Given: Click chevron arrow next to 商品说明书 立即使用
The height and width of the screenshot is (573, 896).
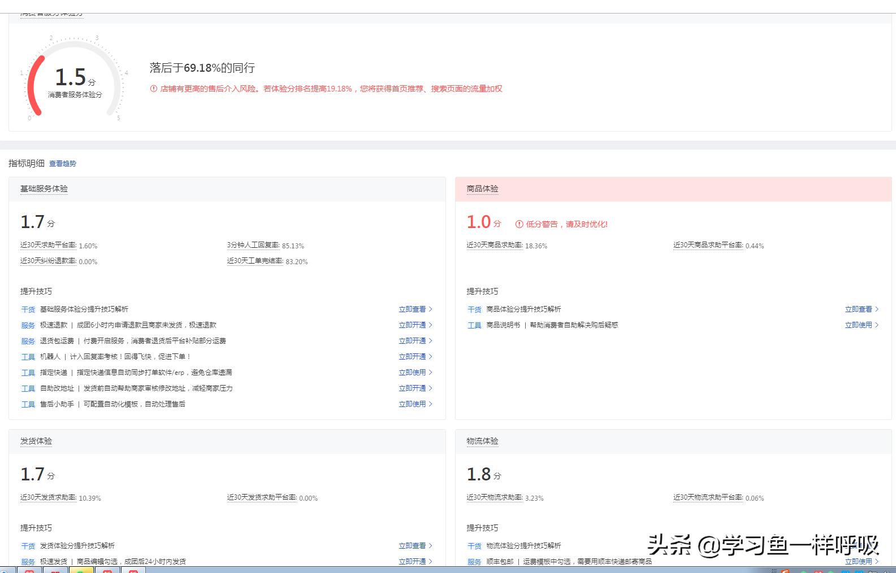Looking at the screenshot, I should tap(877, 325).
